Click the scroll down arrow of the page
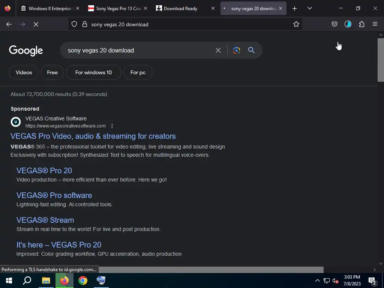384x288 pixels. [381, 264]
